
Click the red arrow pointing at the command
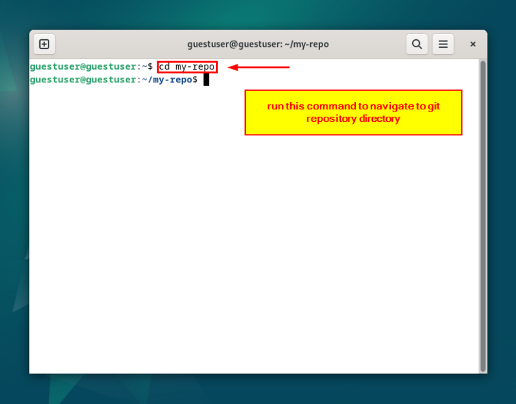(x=258, y=66)
